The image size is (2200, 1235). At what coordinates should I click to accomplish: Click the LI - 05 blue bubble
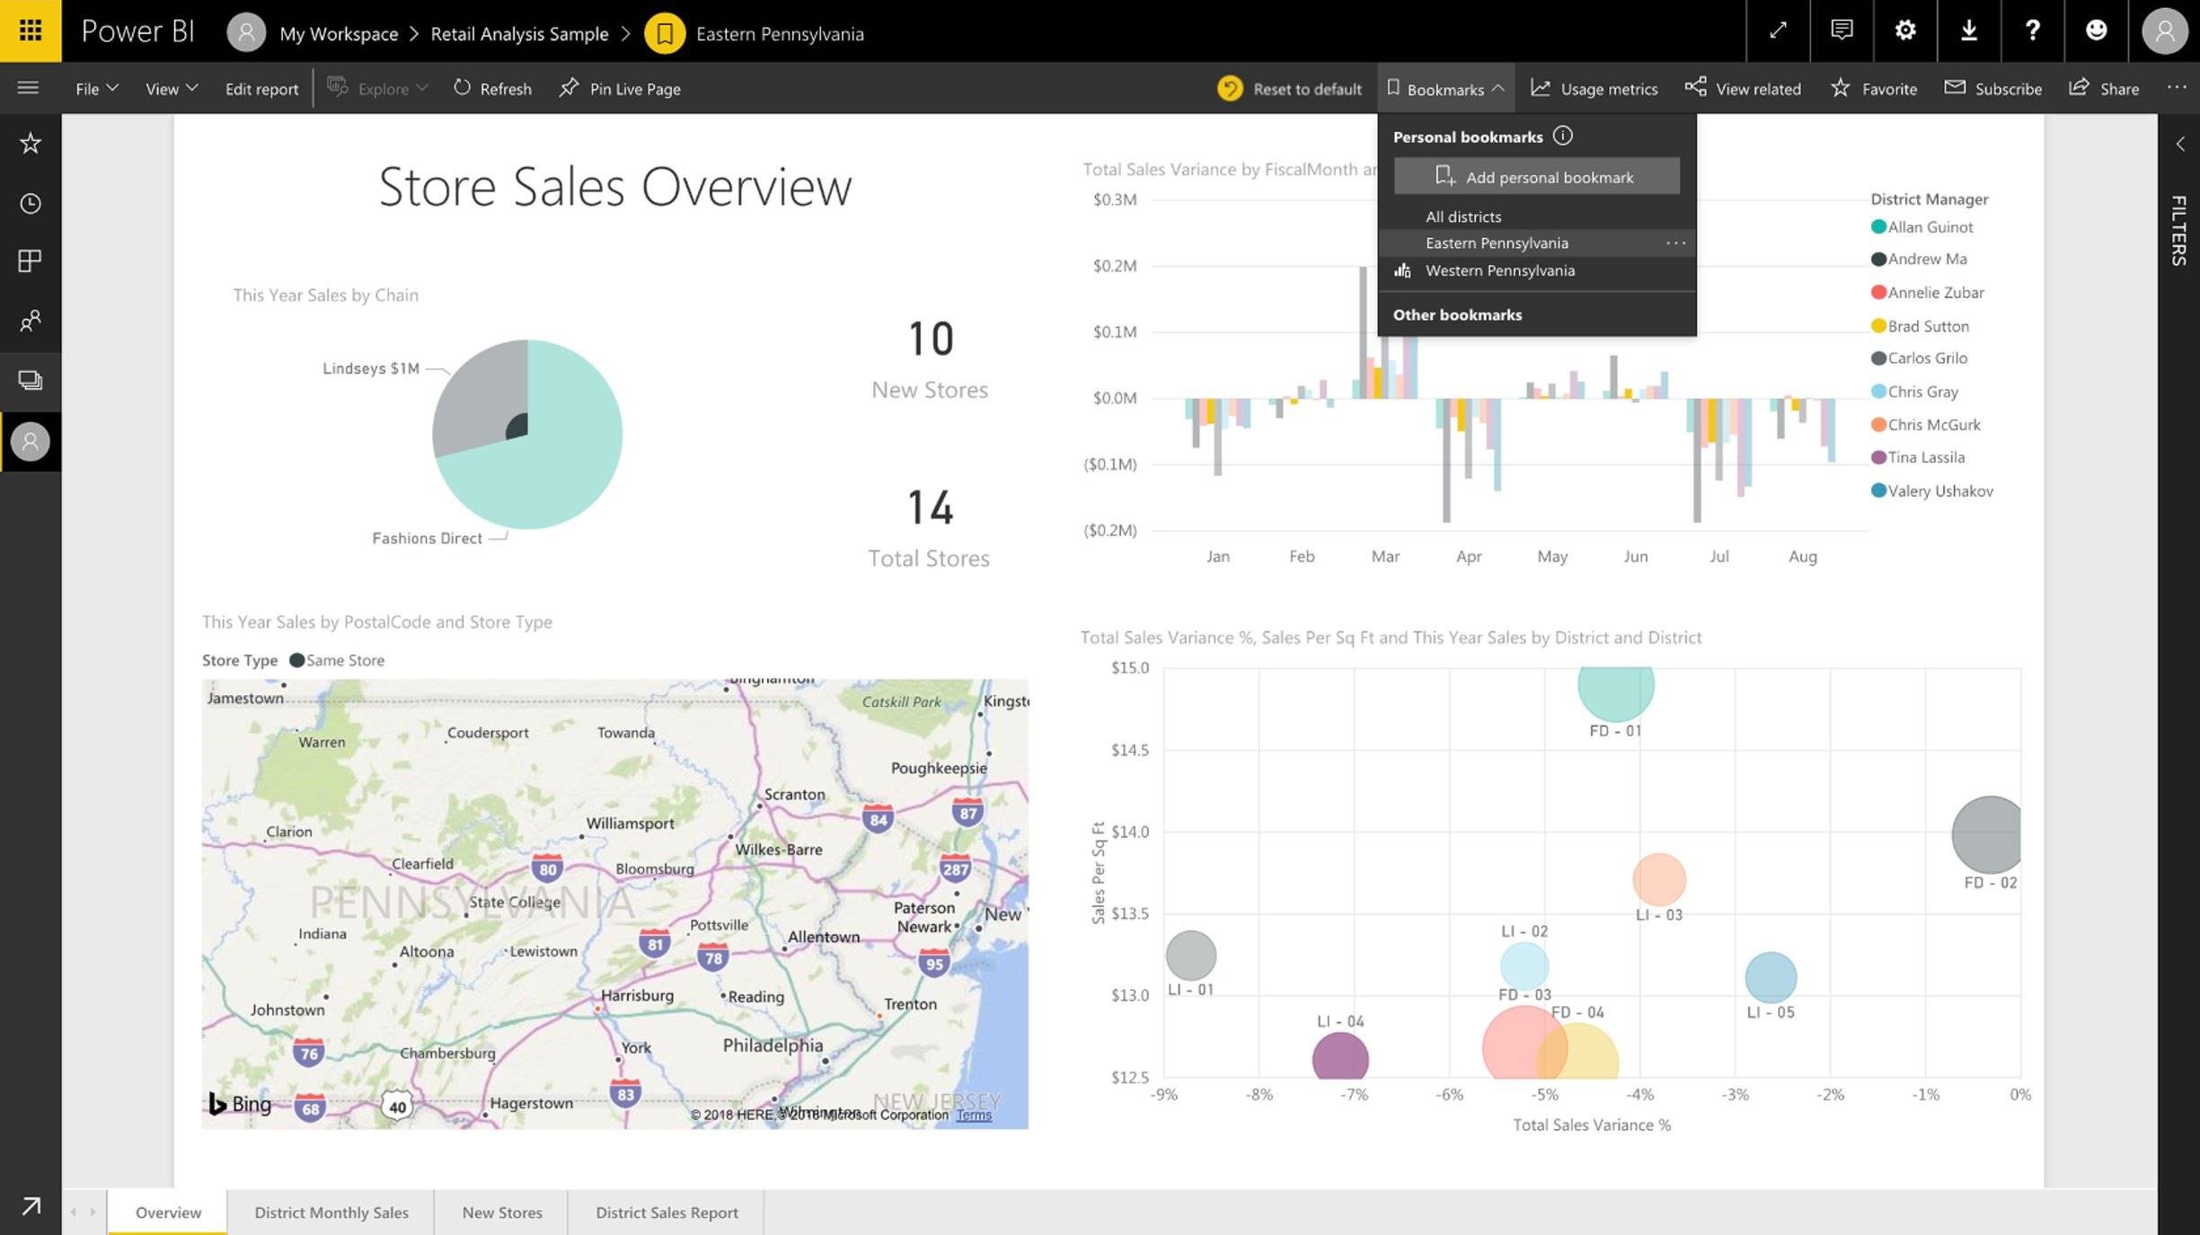click(x=1771, y=977)
